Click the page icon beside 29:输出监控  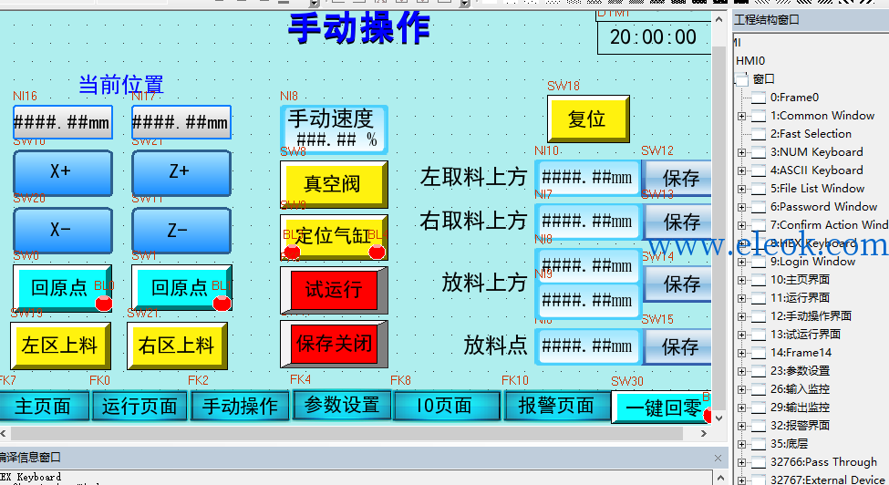tap(758, 408)
